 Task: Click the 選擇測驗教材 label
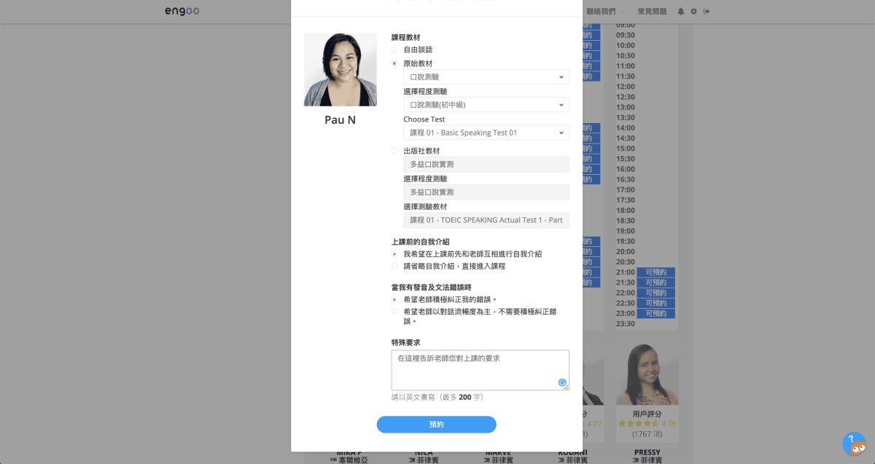(425, 207)
